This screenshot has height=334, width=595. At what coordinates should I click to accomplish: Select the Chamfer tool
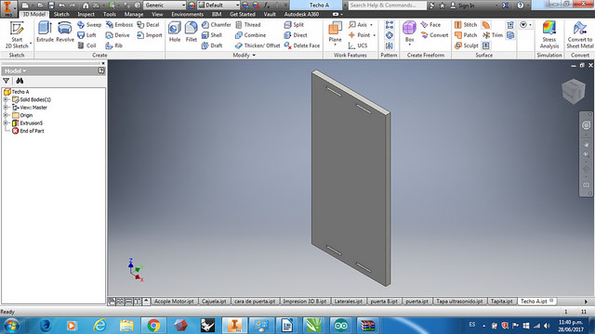[x=216, y=25]
